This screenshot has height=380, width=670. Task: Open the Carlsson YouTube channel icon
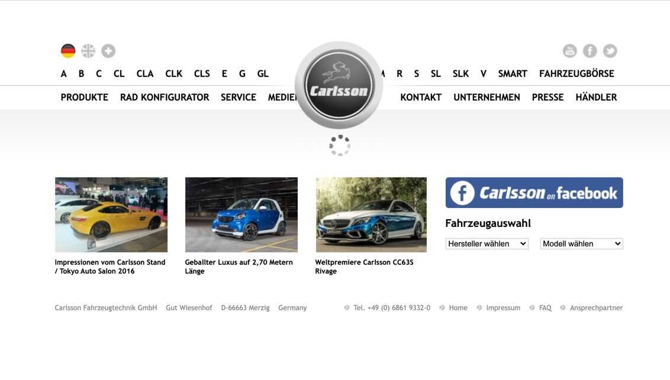[x=569, y=51]
